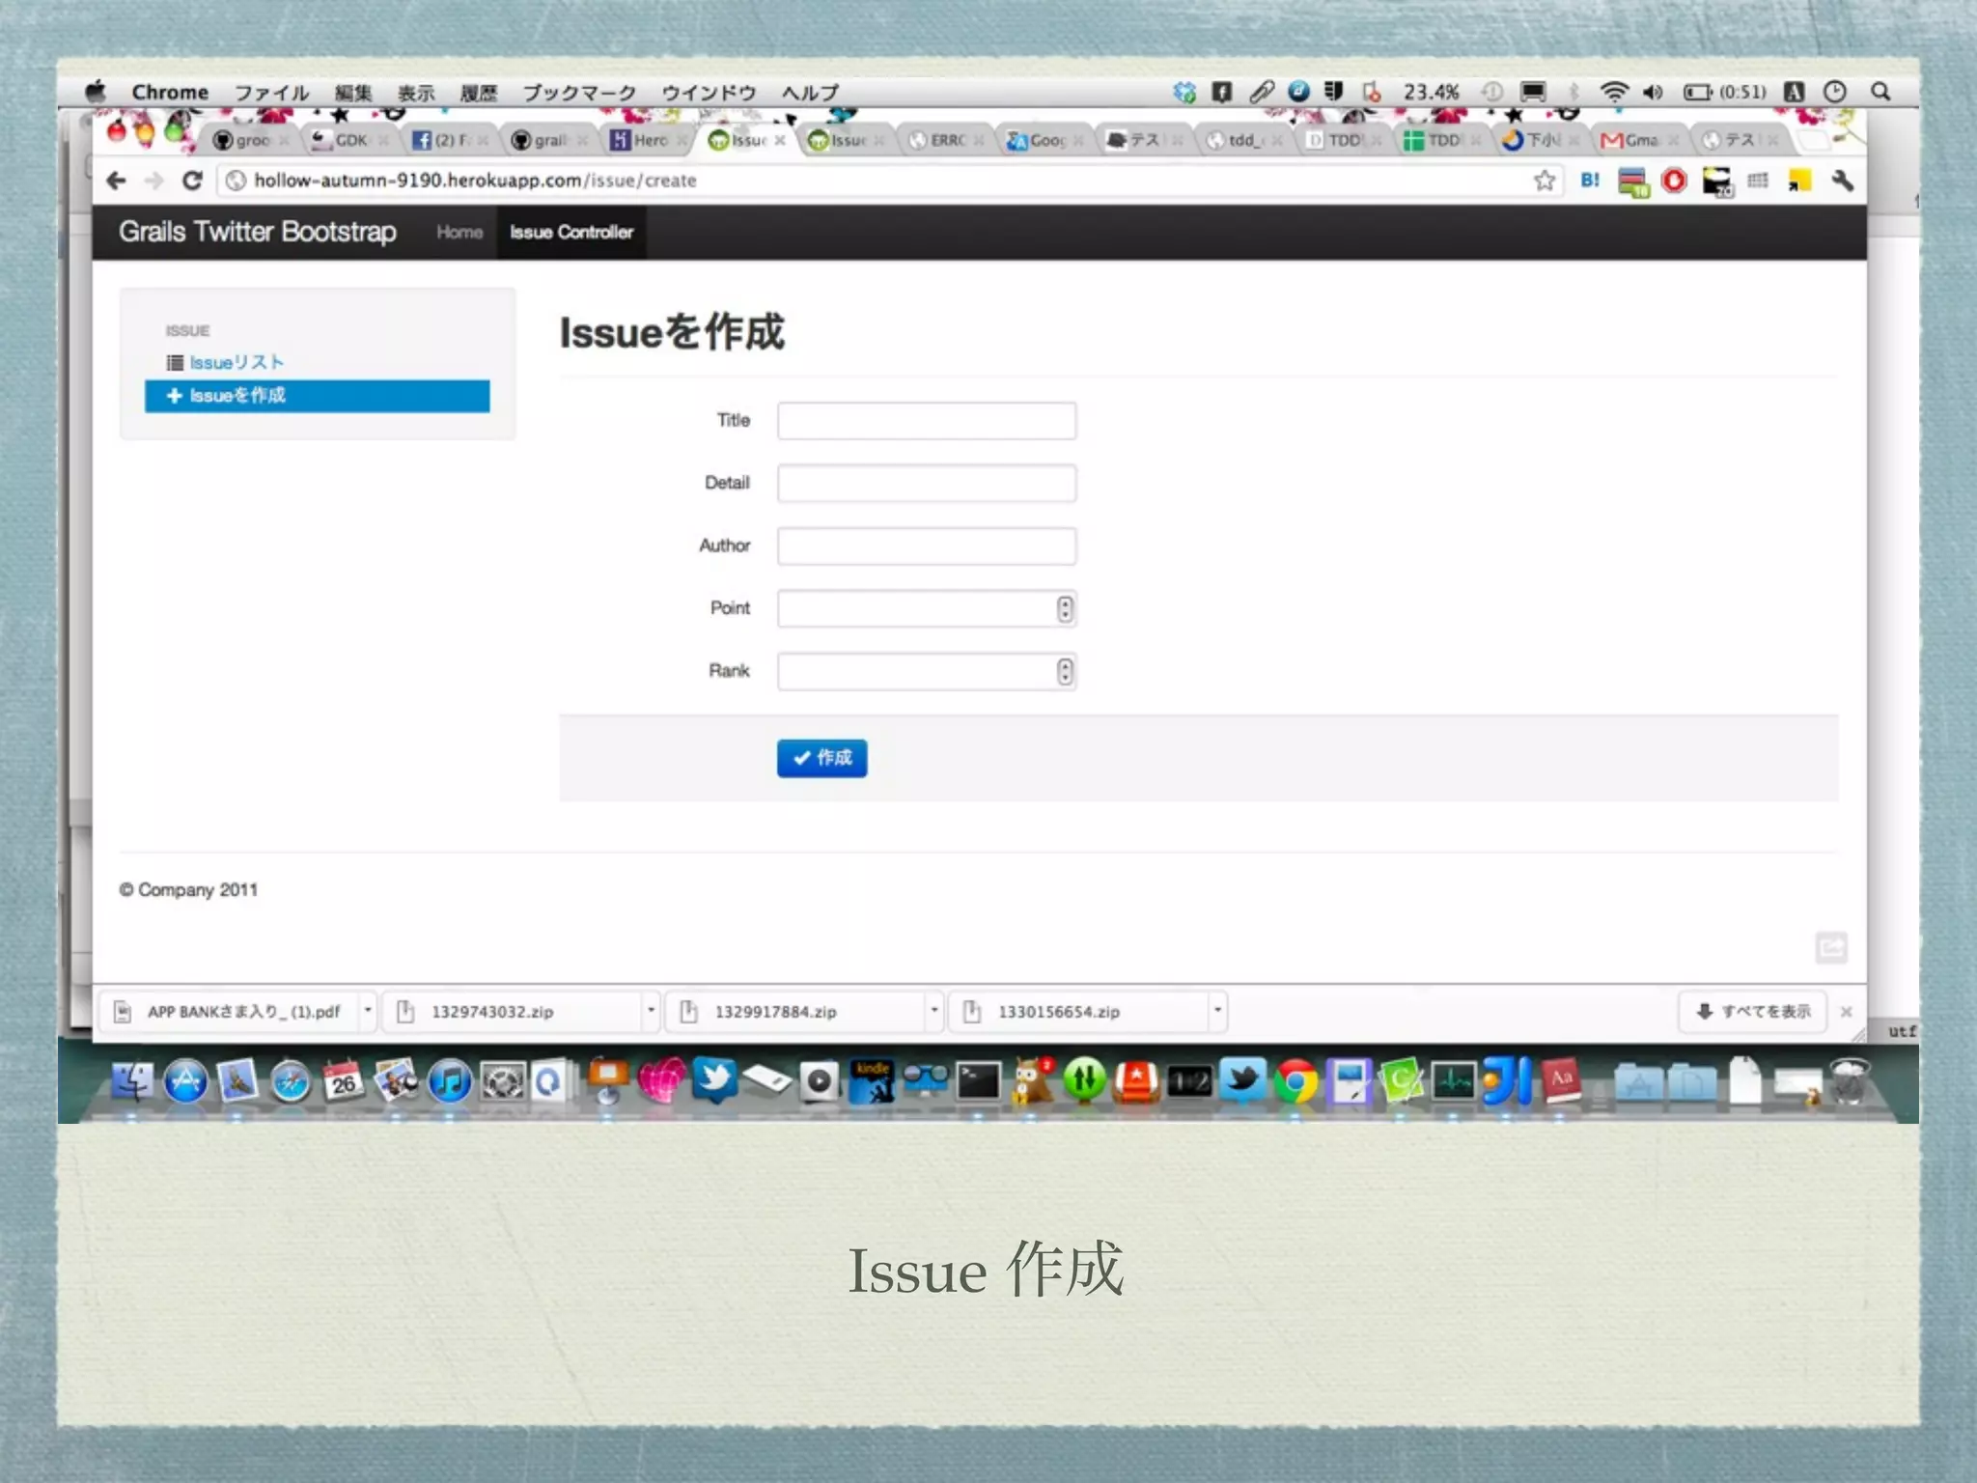Click the browser reload icon
The width and height of the screenshot is (1977, 1483).
(192, 181)
